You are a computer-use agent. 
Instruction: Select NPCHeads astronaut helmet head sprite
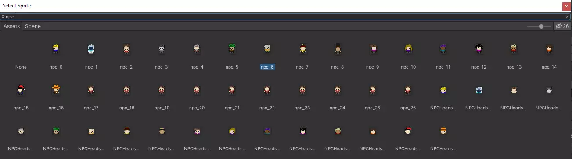pos(478,90)
